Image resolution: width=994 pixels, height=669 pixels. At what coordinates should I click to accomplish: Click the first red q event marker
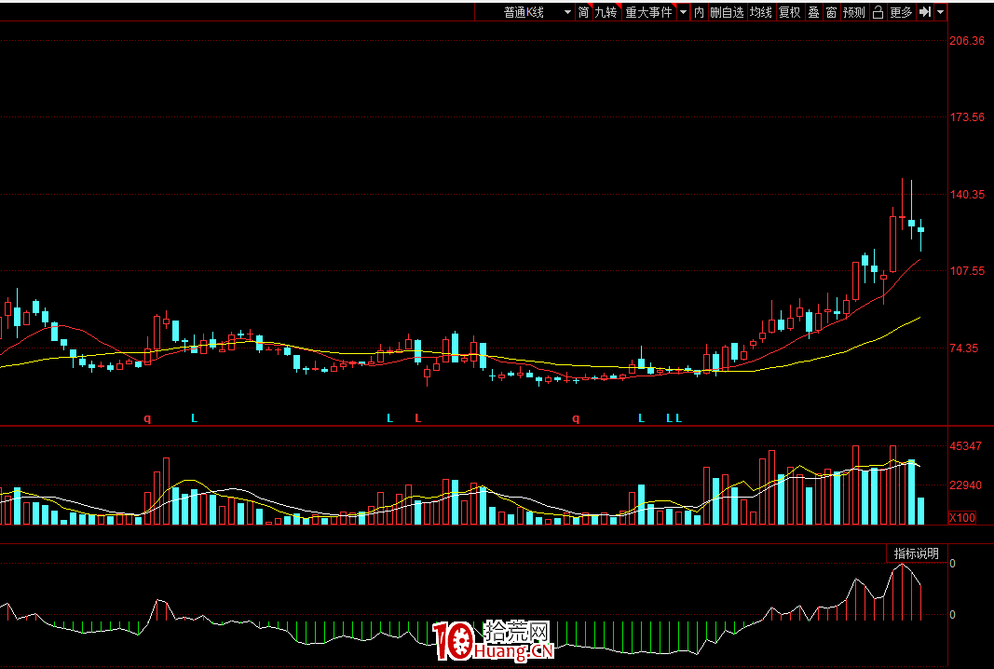pyautogui.click(x=146, y=418)
